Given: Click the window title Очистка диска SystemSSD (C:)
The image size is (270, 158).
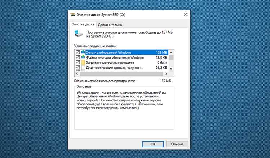Looking at the screenshot, I should tap(101, 15).
